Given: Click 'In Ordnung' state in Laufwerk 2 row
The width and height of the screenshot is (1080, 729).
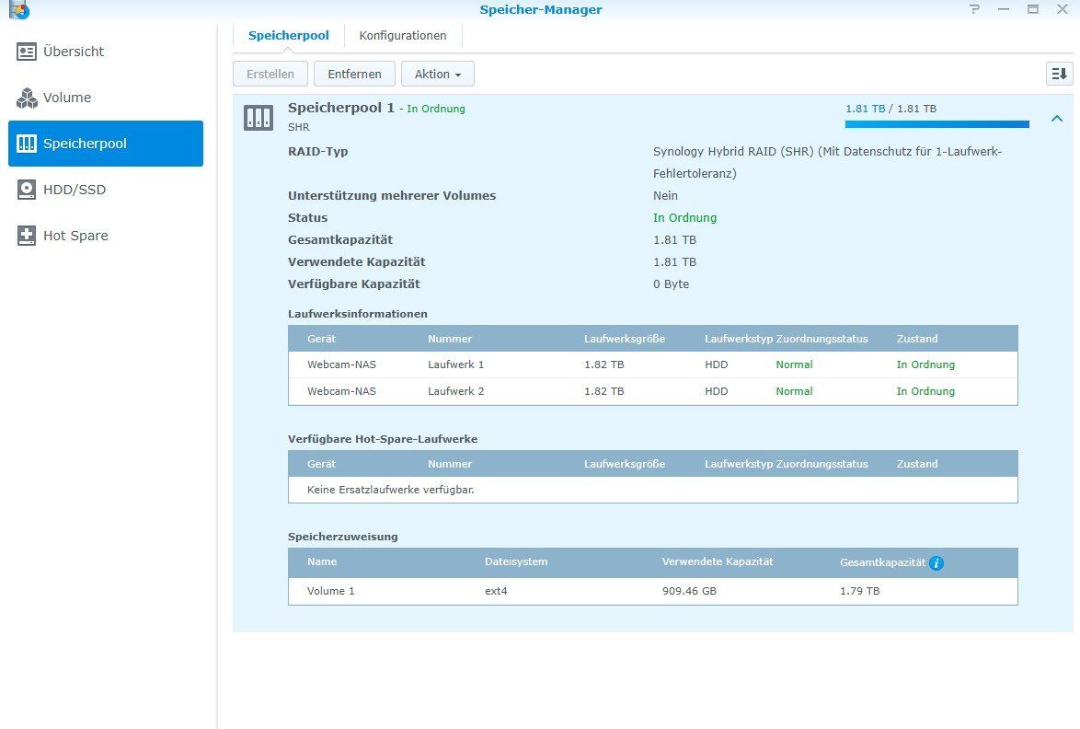Looking at the screenshot, I should (x=925, y=391).
